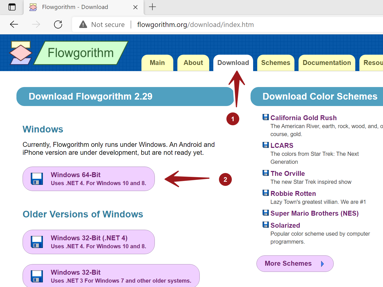Screen dimensions: 383x287
Task: Click the floppy disk icon beside Windows 64-Bit
Action: click(x=37, y=179)
